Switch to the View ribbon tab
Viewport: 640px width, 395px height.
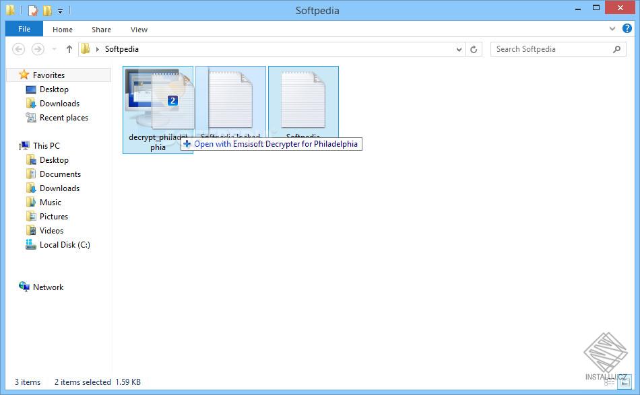point(139,30)
